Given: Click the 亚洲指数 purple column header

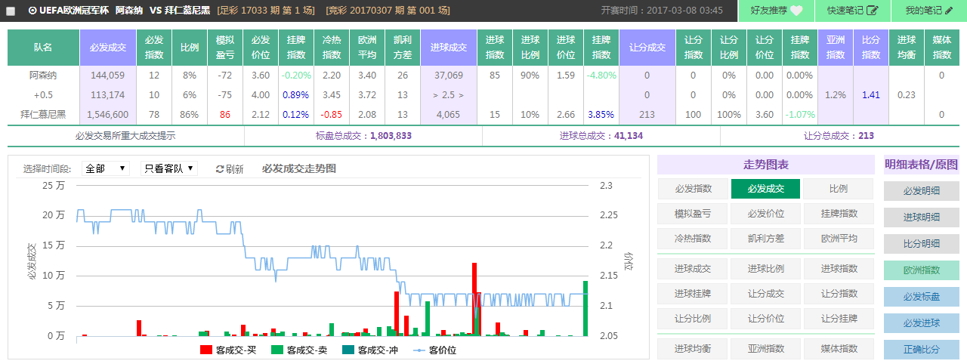Looking at the screenshot, I should click(x=836, y=48).
